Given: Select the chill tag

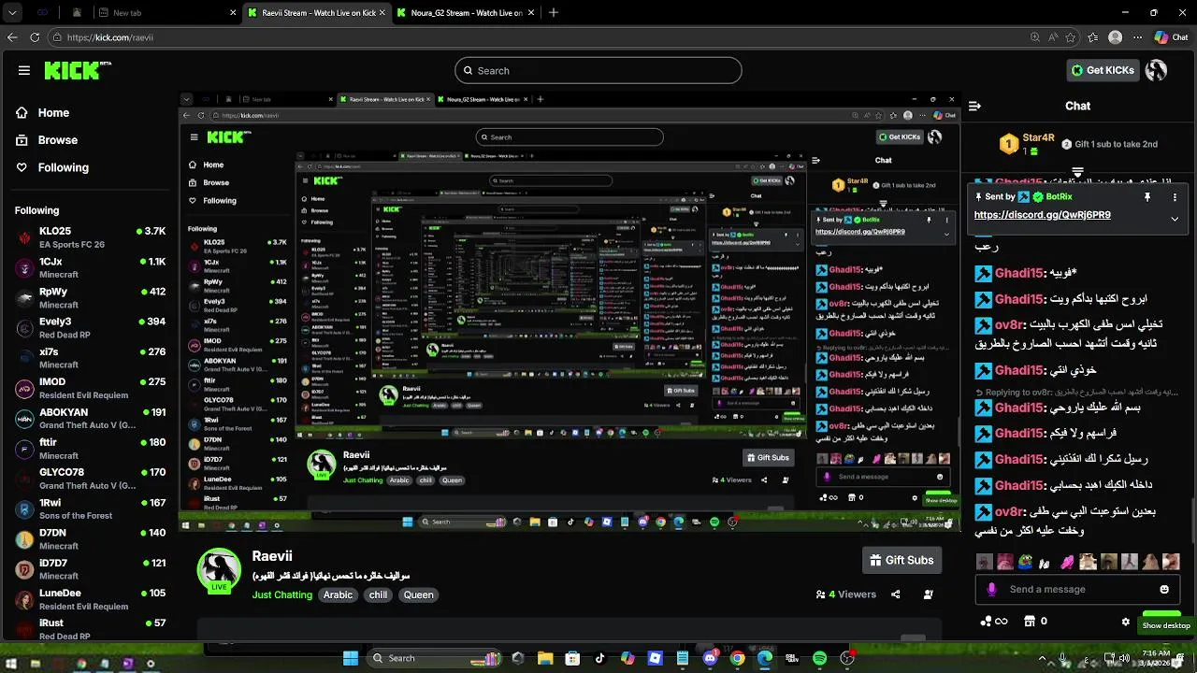Looking at the screenshot, I should tap(378, 594).
